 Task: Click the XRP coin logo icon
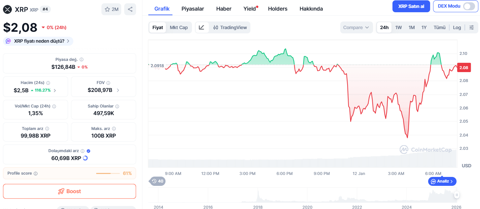coord(7,9)
